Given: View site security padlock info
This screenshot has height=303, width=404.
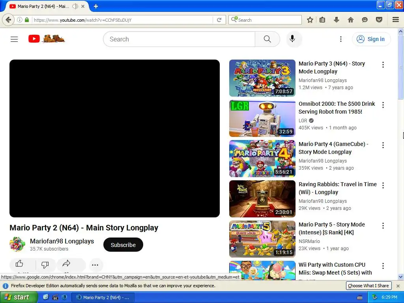Looking at the screenshot, I should point(27,20).
